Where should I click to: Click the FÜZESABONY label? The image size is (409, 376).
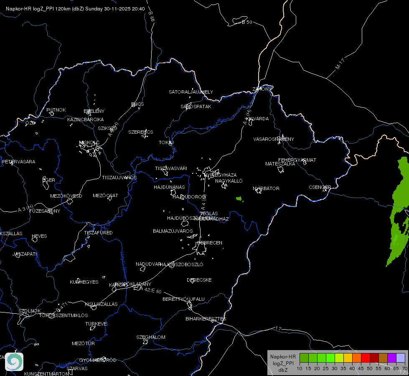[45, 211]
